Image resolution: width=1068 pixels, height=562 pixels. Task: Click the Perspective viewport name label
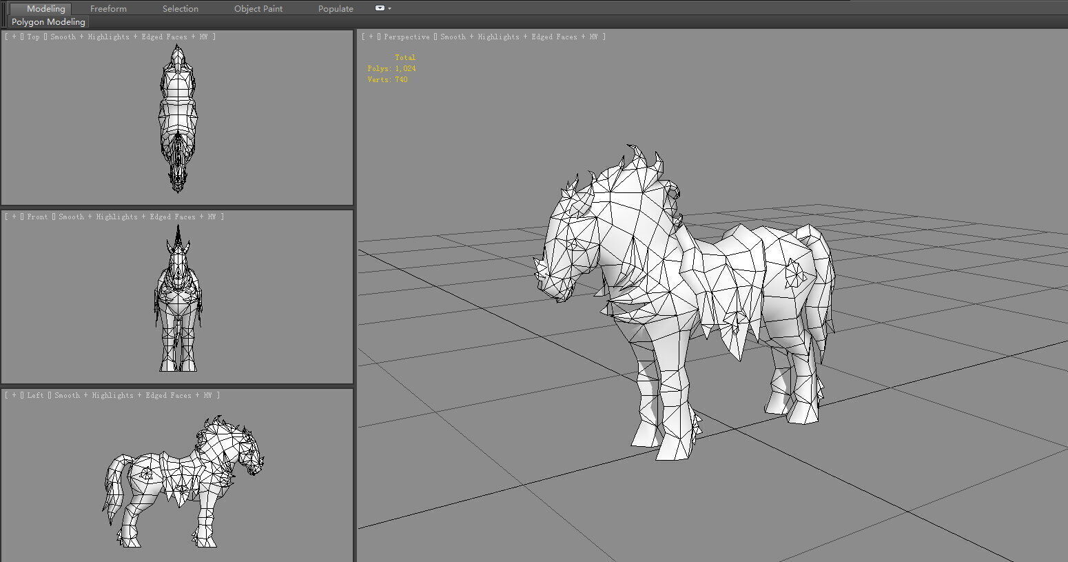(407, 37)
